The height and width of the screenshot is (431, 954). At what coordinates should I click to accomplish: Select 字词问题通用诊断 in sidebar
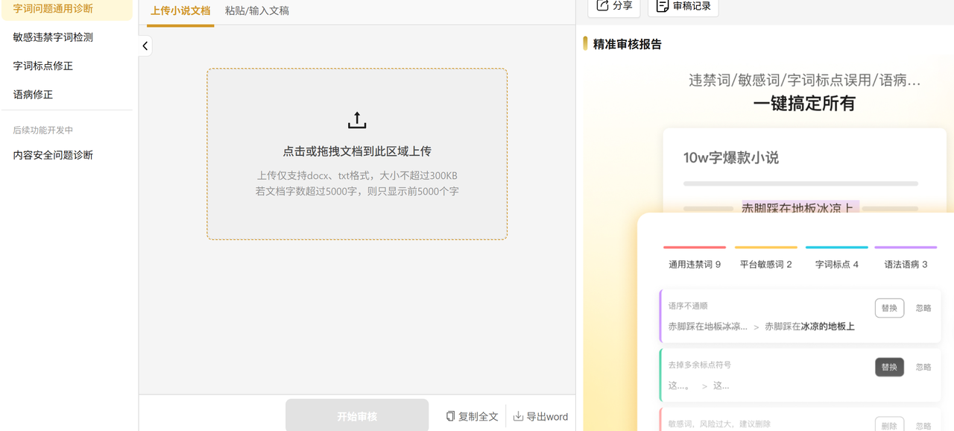coord(66,9)
